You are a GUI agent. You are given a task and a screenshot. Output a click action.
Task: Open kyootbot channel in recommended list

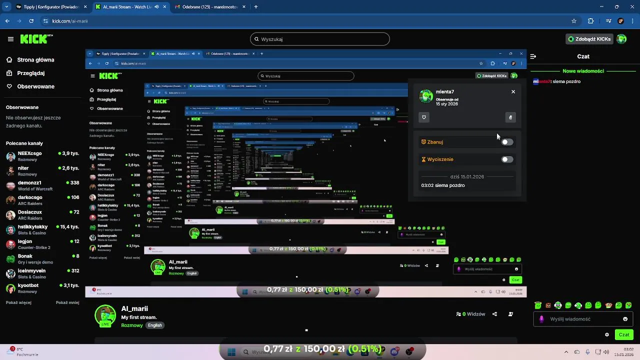tap(42, 288)
